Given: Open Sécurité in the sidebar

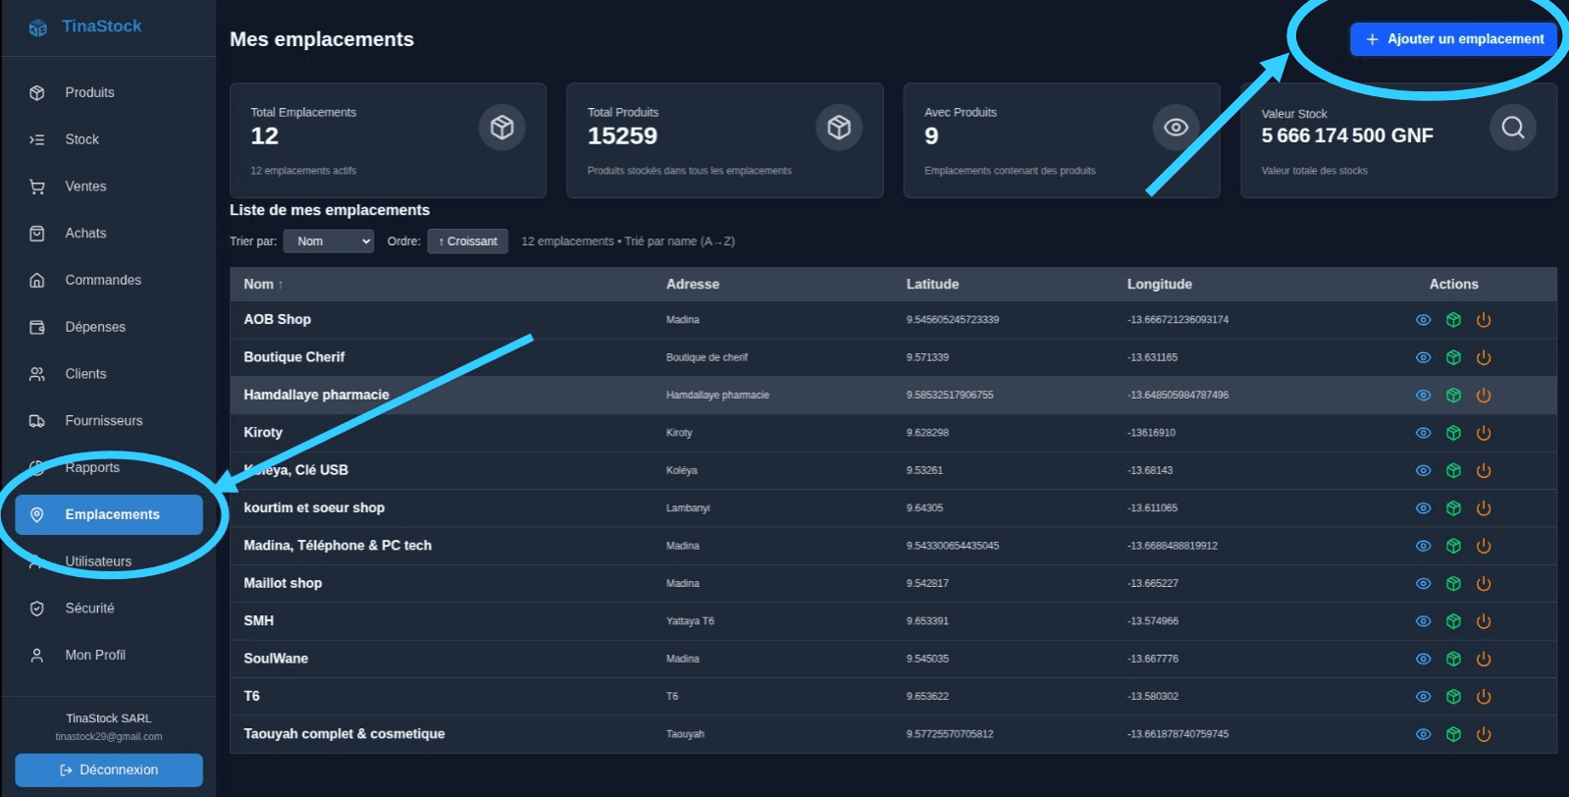Looking at the screenshot, I should (x=108, y=609).
